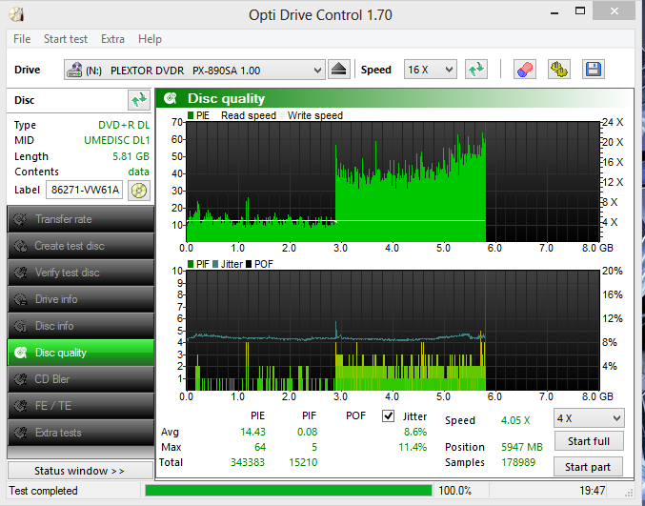This screenshot has width=645, height=506.
Task: Click the PIE average 14.43
Action: pos(253,432)
